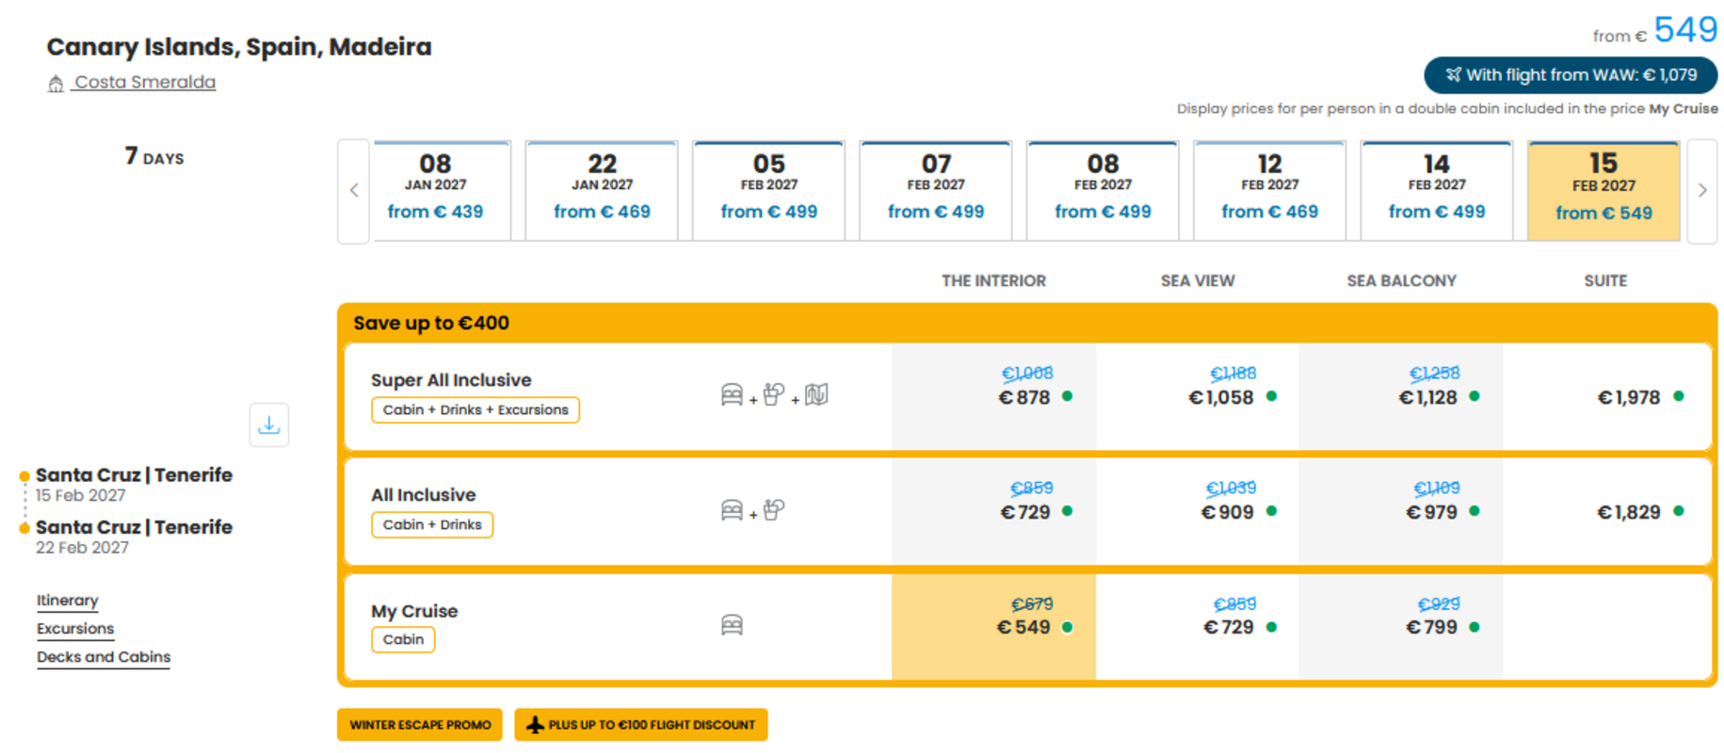Pick the 12 Feb 2027 departure date

coord(1269,191)
